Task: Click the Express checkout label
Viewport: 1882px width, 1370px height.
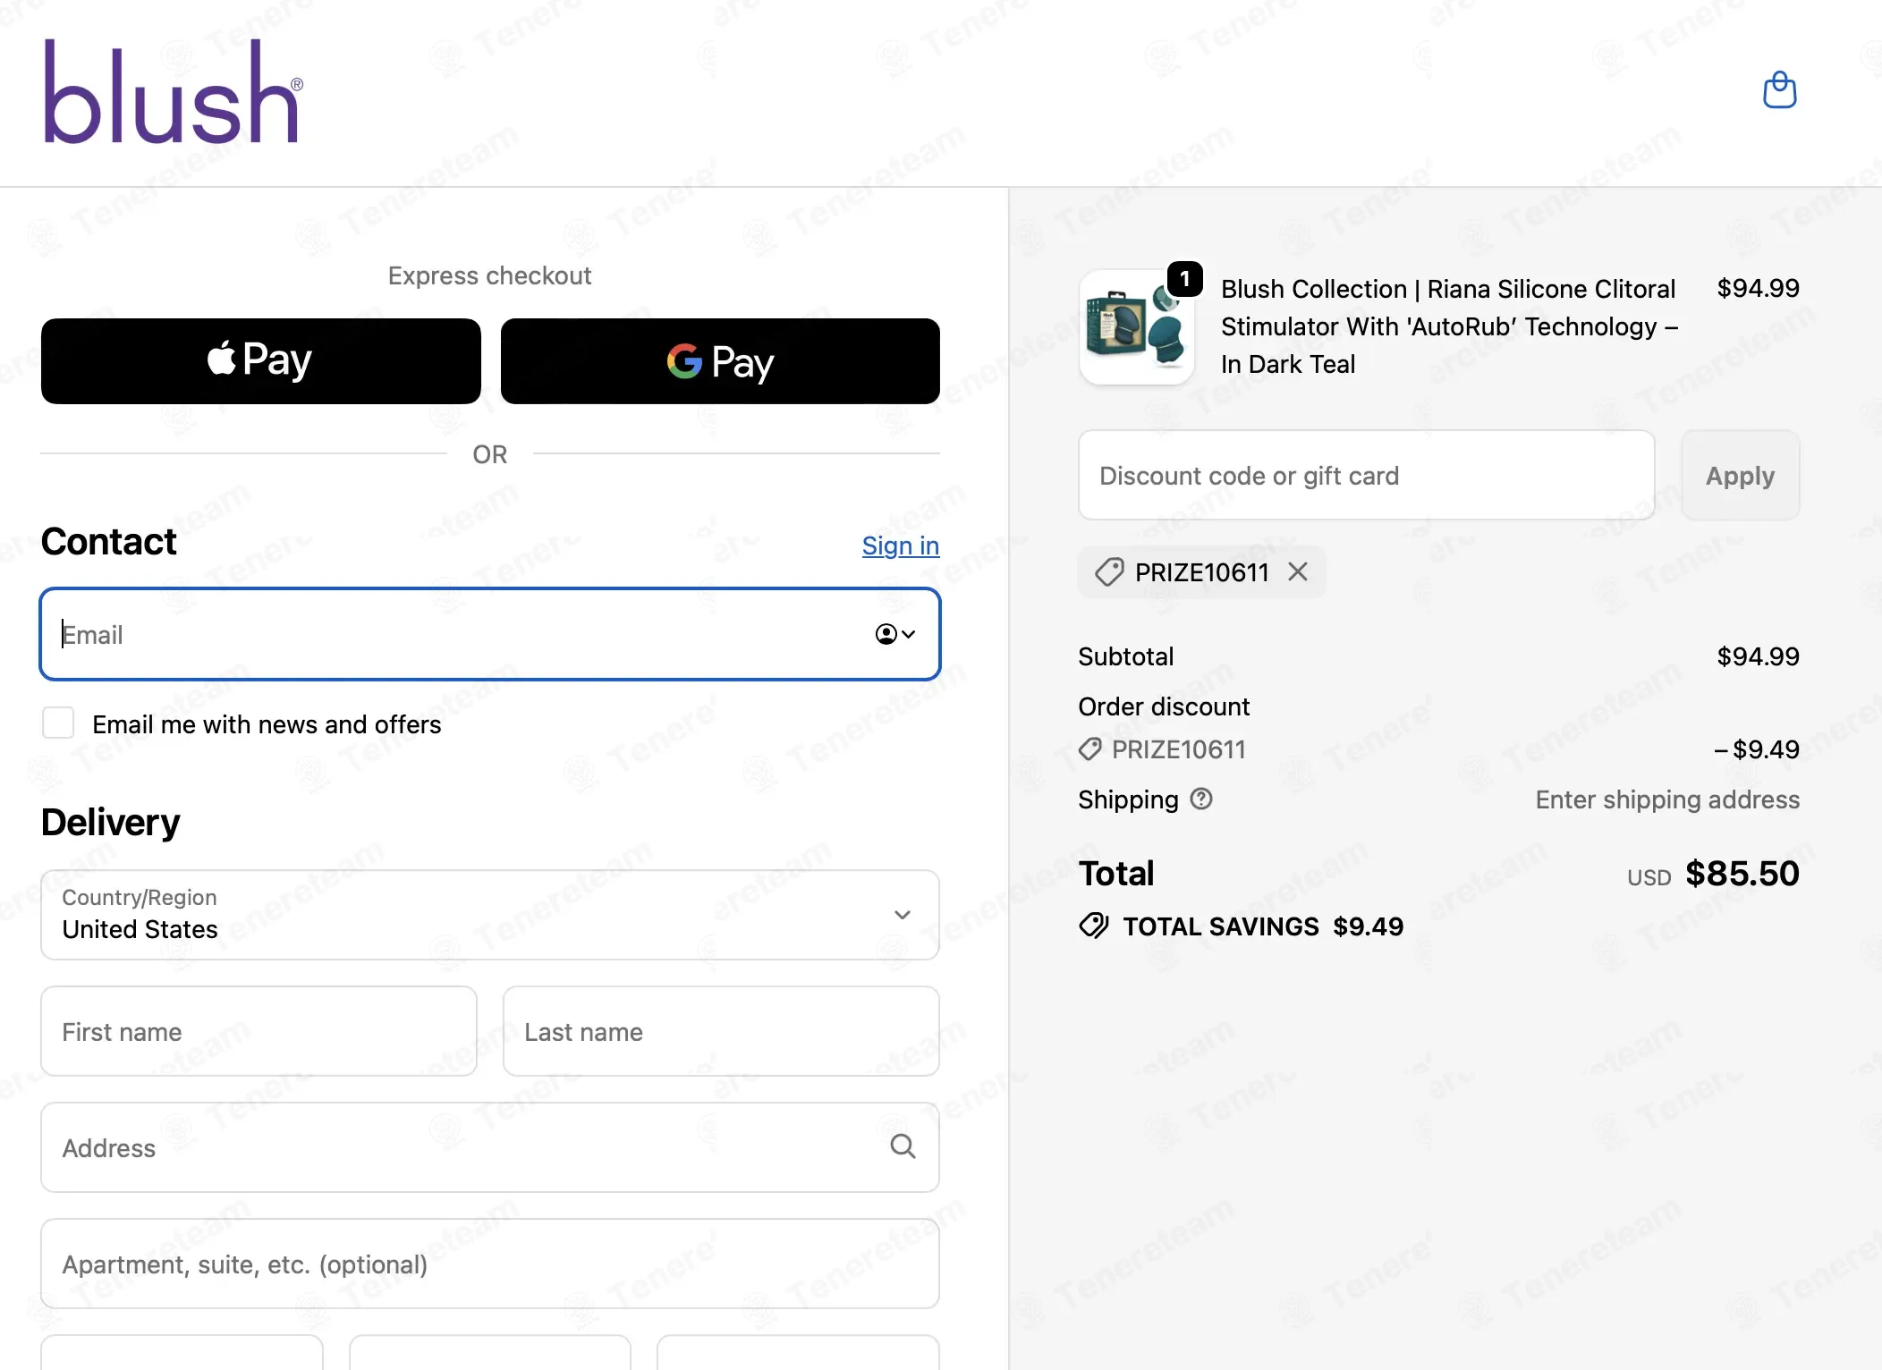Action: click(x=490, y=275)
